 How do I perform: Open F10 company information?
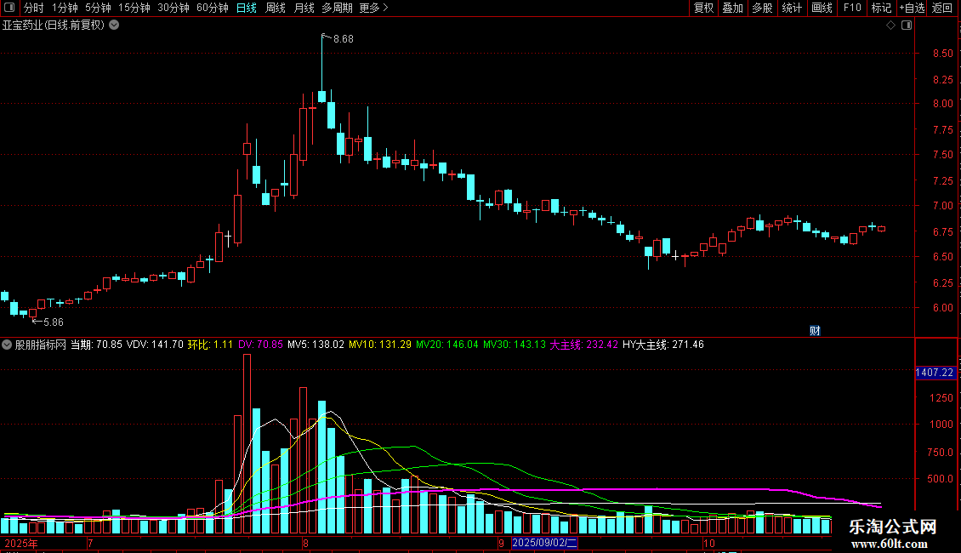tap(852, 8)
